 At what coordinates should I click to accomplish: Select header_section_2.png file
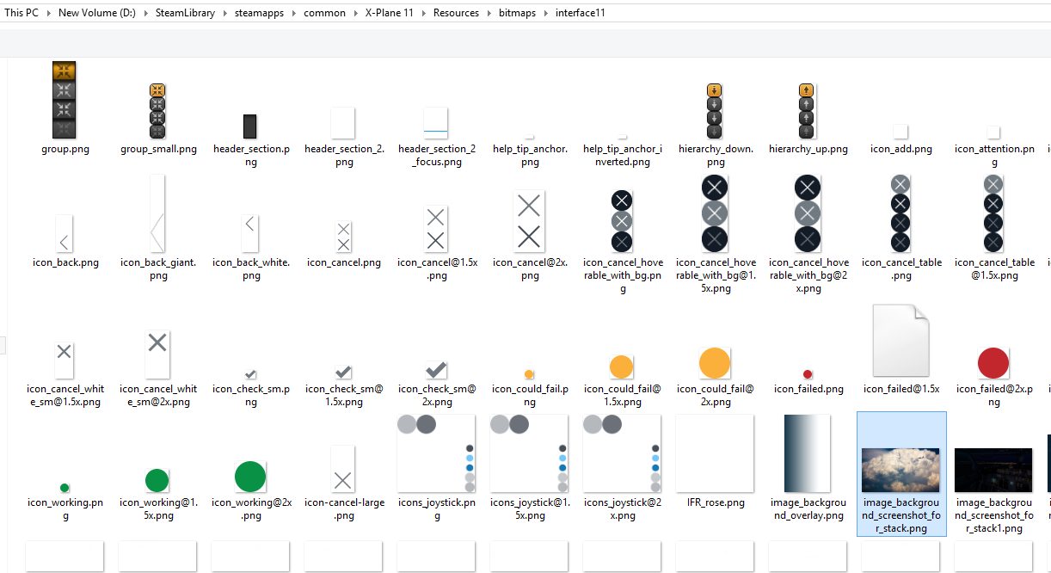click(343, 123)
